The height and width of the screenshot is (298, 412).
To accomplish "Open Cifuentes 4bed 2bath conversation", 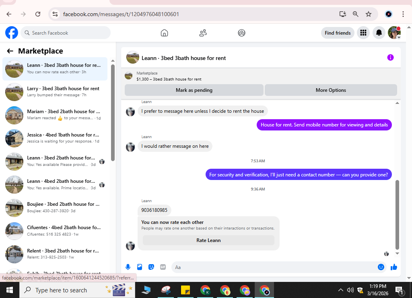I will (x=55, y=231).
